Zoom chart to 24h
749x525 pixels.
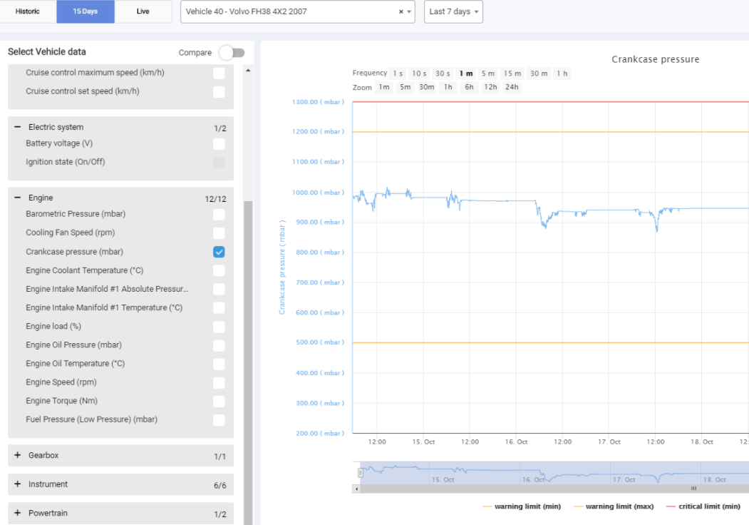512,87
